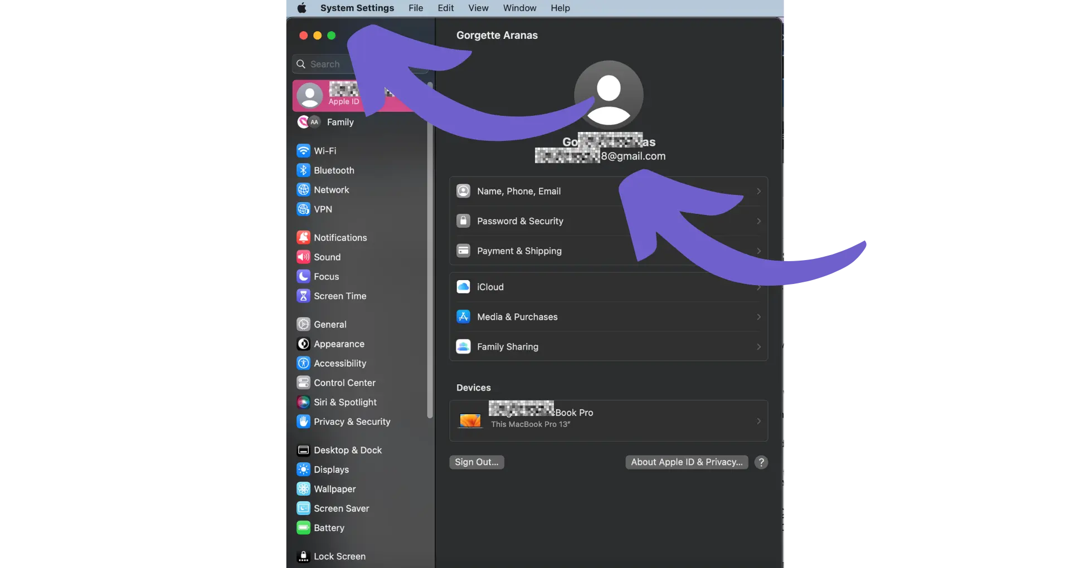Screen dimensions: 1070x568
Task: Expand the Family Sharing chevron
Action: [x=758, y=347]
